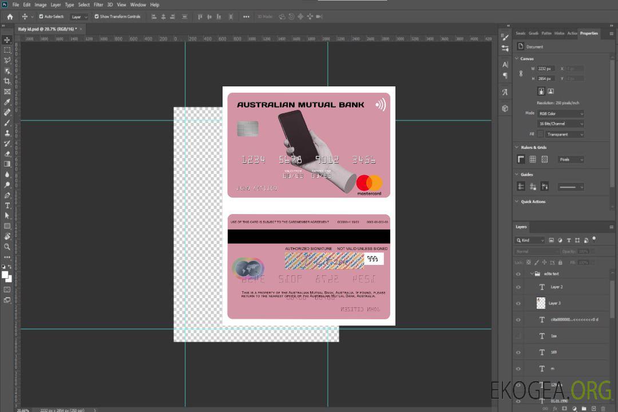Set canvas to landscape orientation
Viewport: 618px width, 412px height.
pos(550,92)
